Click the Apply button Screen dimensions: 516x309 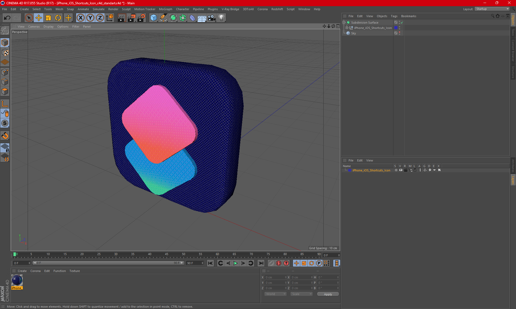coord(328,294)
